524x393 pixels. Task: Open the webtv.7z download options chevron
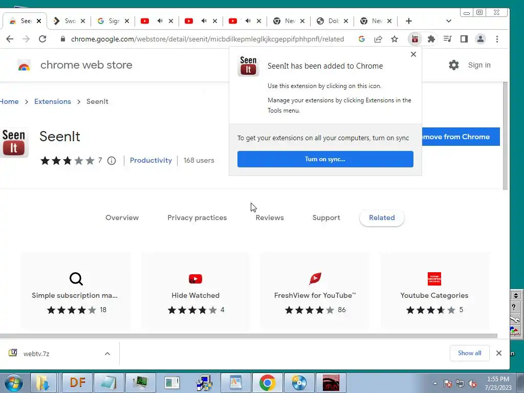pos(107,354)
